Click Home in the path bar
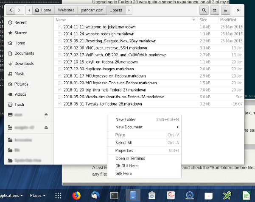The image size is (255, 202). coord(43,10)
